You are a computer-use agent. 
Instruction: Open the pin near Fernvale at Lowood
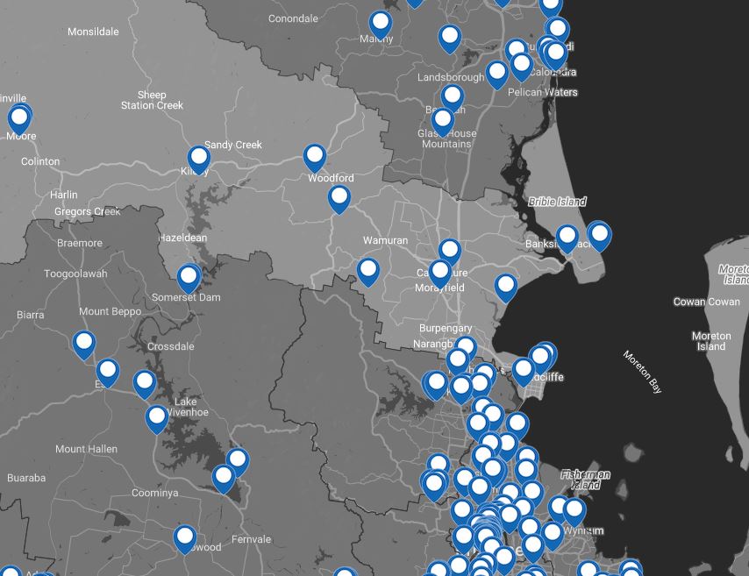coord(185,539)
